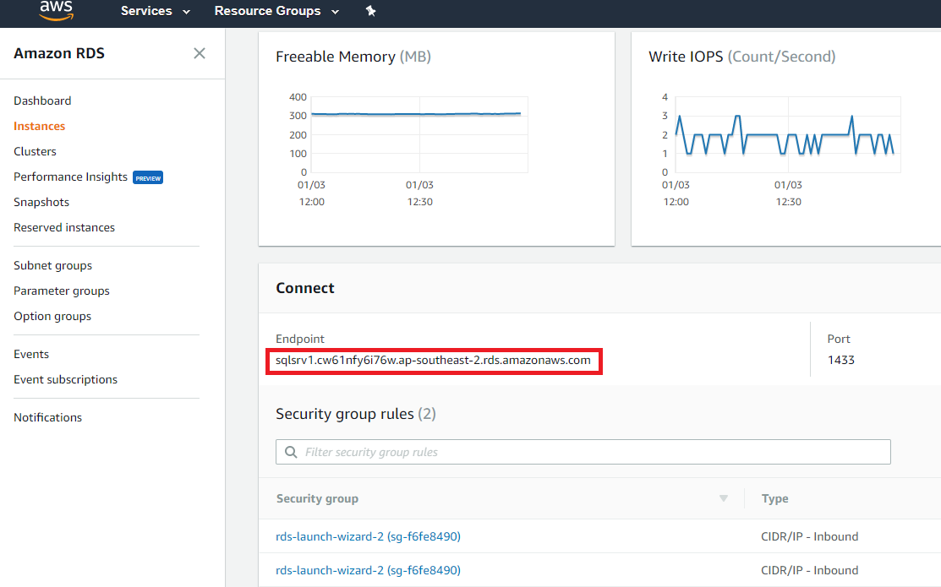Click the Type column header
This screenshot has width=941, height=587.
point(774,499)
